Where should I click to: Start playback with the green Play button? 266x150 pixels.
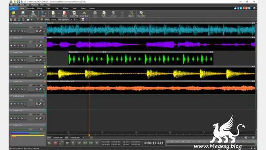(49, 143)
